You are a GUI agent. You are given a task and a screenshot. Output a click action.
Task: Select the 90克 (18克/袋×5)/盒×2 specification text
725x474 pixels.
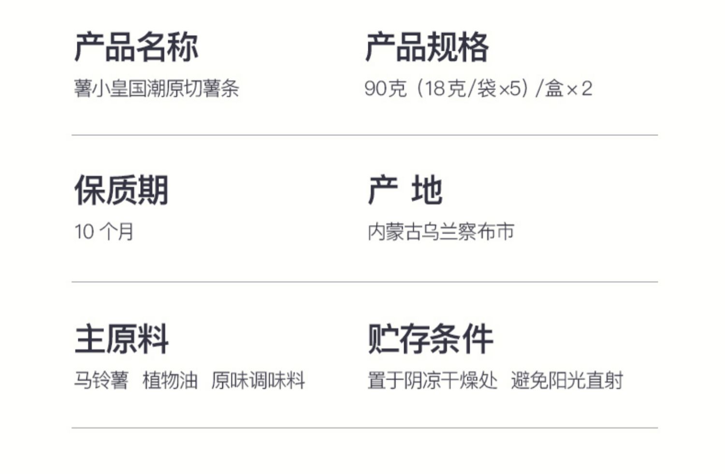(x=478, y=89)
